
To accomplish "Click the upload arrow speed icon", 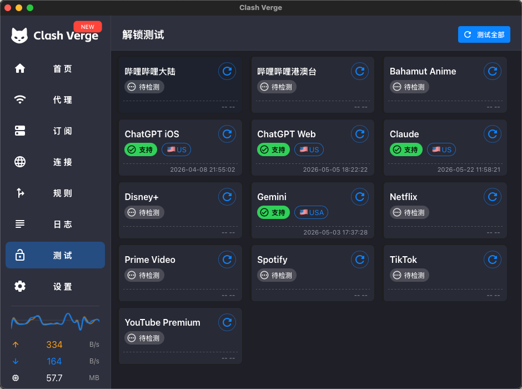I will pyautogui.click(x=16, y=345).
